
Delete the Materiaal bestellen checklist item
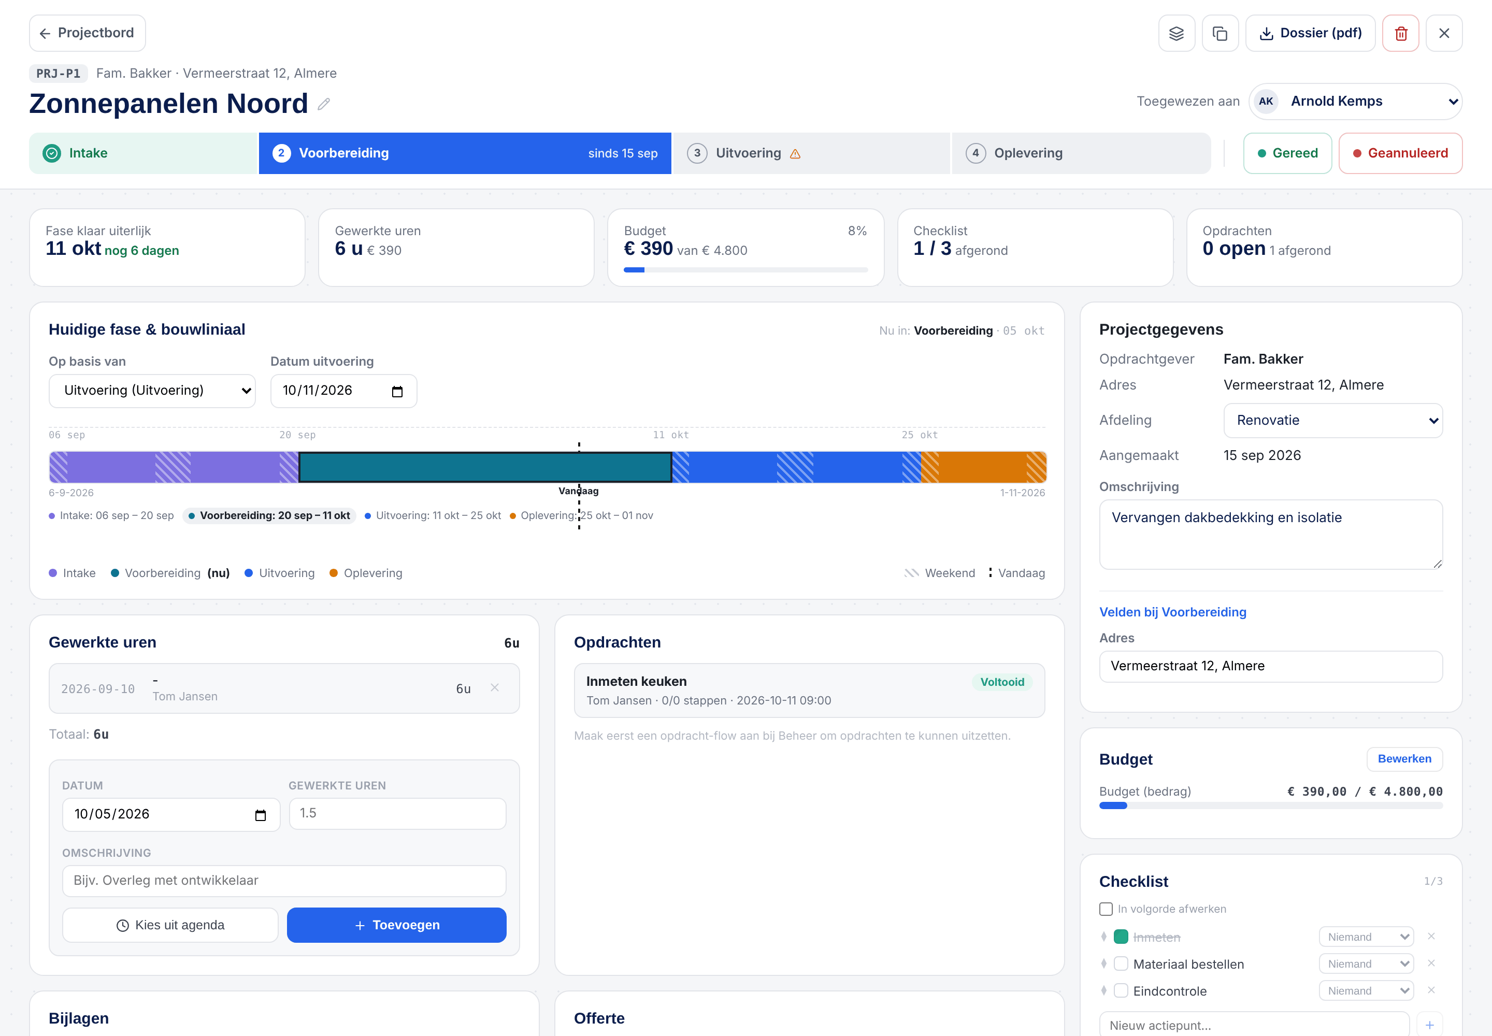click(x=1430, y=963)
